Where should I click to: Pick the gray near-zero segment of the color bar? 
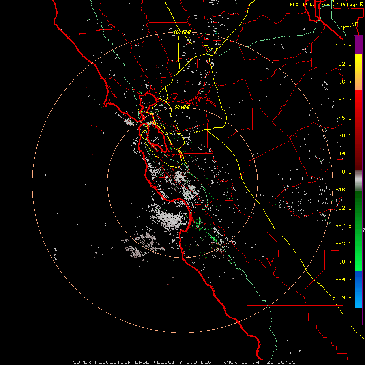point(358,180)
